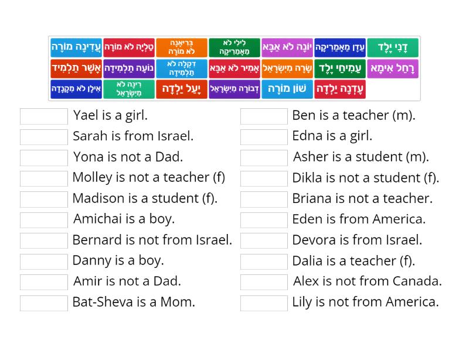The width and height of the screenshot is (469, 351).
Task: Click the tile עַמִּיחַי יֶלֶד
Action: click(x=341, y=68)
